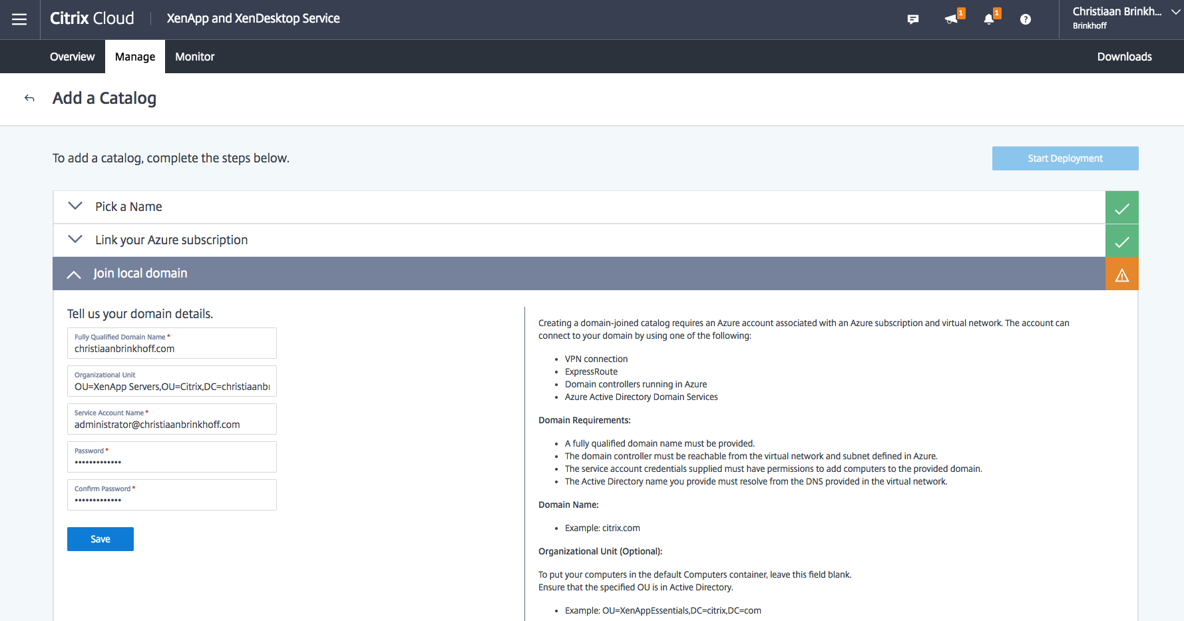Click the 'VPN connection' bullet text

(x=596, y=359)
